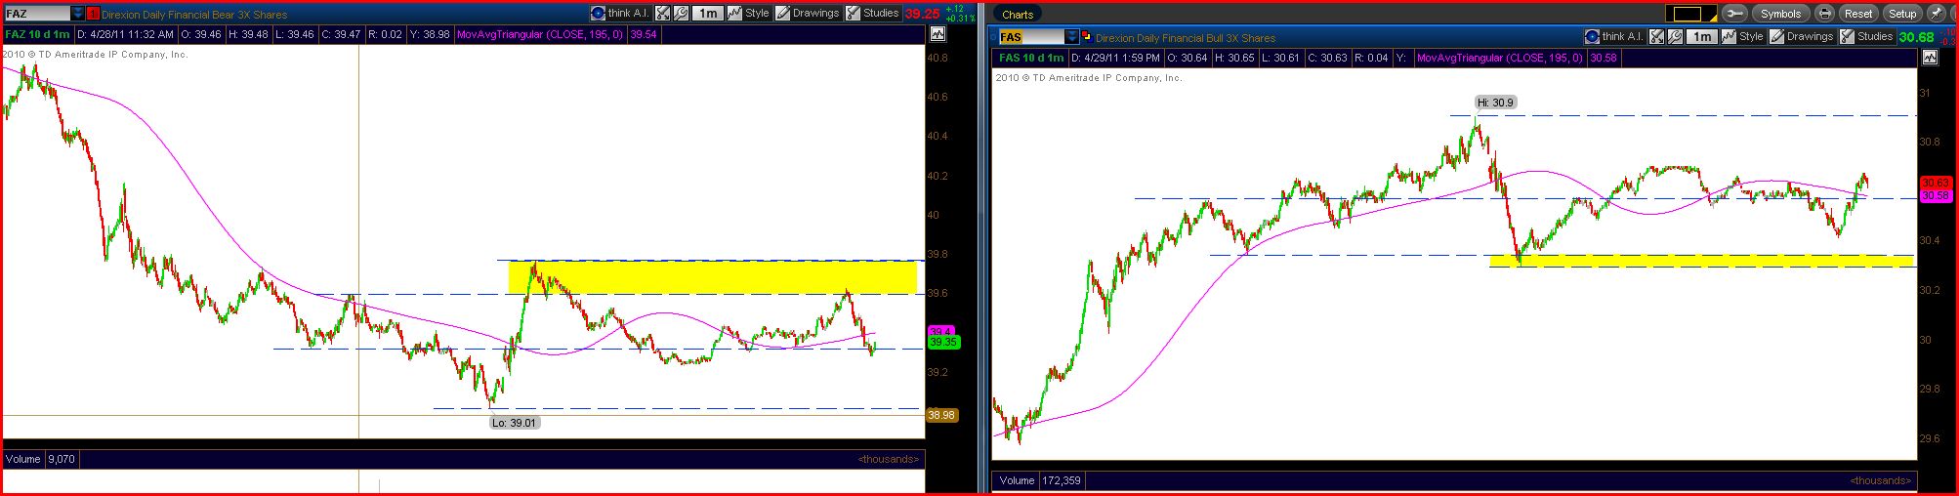Image resolution: width=1959 pixels, height=496 pixels.
Task: Expand the FAZ symbol dropdown arrow
Action: pyautogui.click(x=78, y=14)
